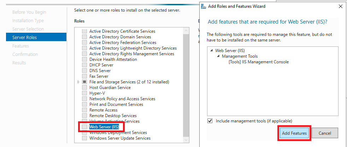Toggle Include management tools checkbox
Viewport: 347px width, 147px height.
tap(210, 121)
